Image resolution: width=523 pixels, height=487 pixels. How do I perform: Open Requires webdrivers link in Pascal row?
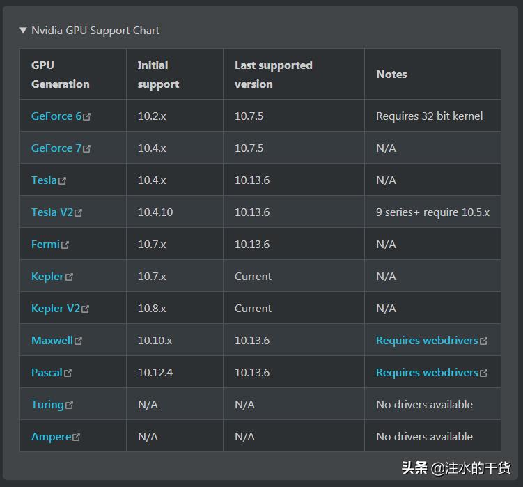pos(427,373)
